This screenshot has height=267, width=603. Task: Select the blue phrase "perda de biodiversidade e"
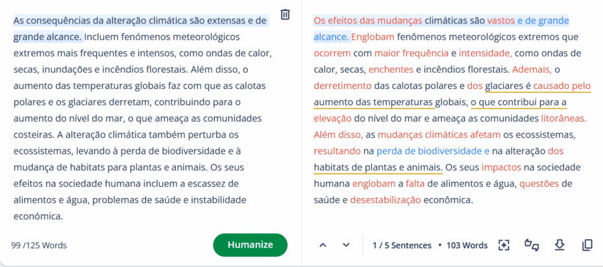coord(433,151)
